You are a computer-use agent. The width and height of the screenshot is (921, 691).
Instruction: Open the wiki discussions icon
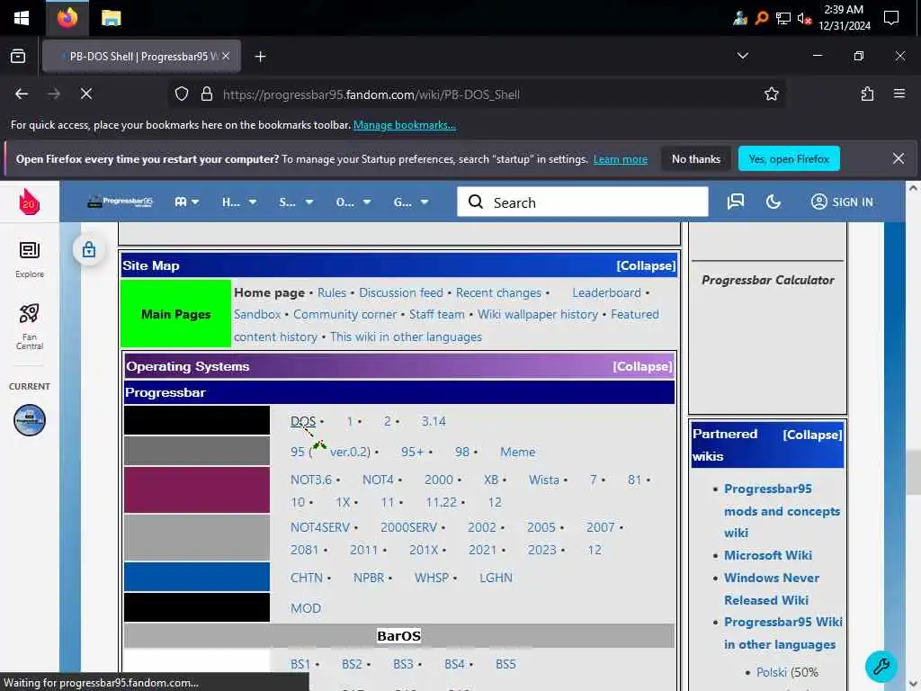tap(736, 202)
